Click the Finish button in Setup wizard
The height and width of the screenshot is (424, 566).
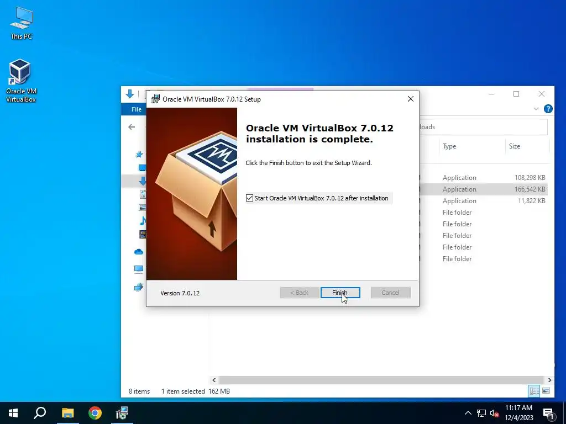(340, 293)
